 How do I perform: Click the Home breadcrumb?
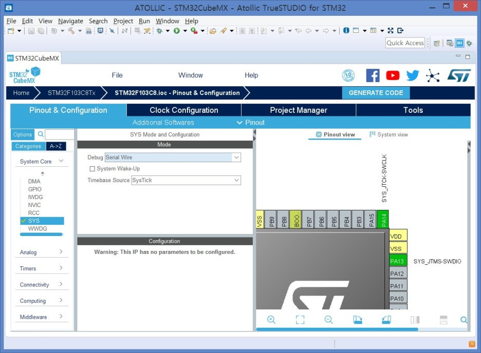pyautogui.click(x=21, y=93)
